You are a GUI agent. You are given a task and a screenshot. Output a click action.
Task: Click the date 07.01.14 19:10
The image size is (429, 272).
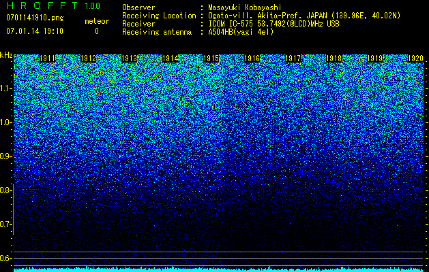(35, 31)
